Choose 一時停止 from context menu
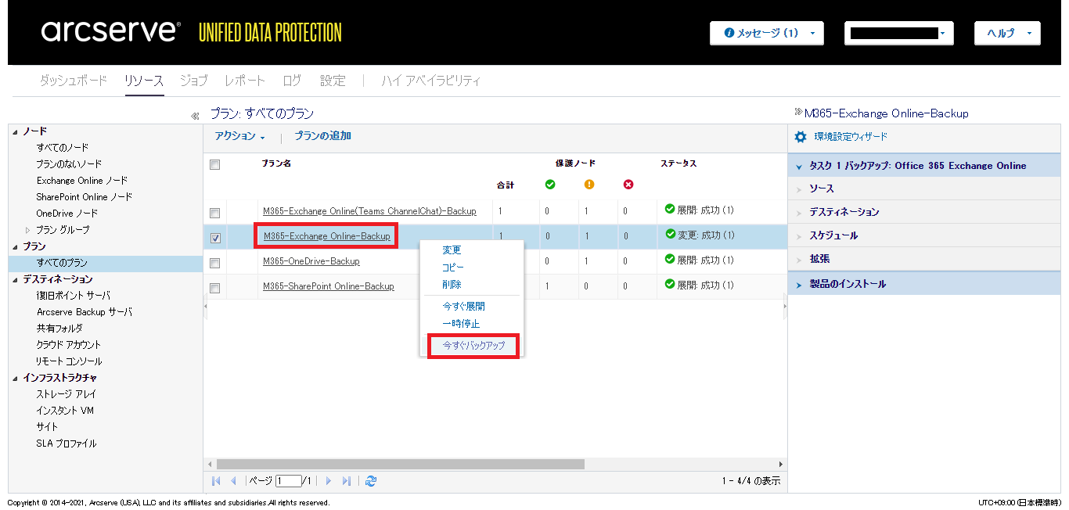Image resolution: width=1069 pixels, height=510 pixels. [461, 324]
